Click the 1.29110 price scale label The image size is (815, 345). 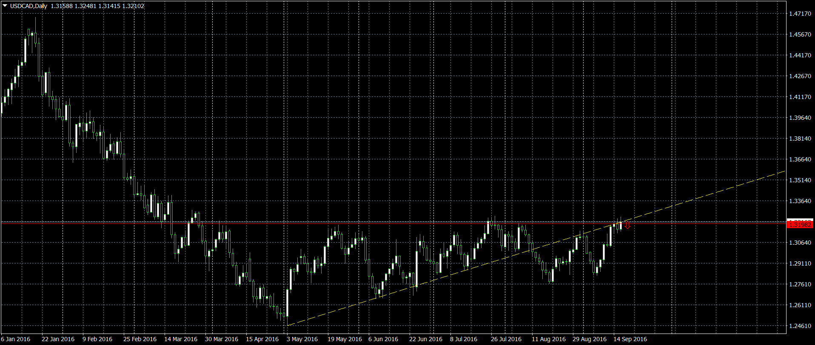click(x=800, y=263)
